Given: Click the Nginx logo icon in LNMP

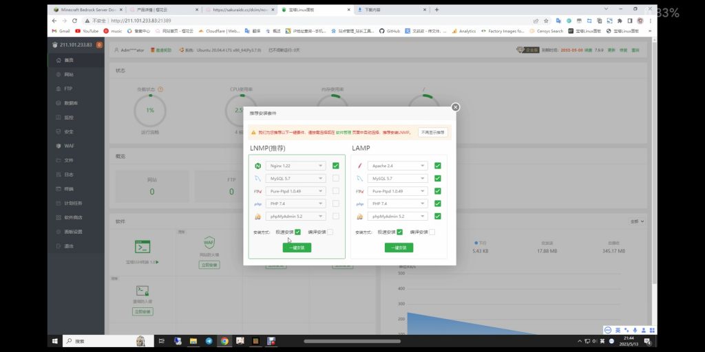Looking at the screenshot, I should tap(257, 166).
